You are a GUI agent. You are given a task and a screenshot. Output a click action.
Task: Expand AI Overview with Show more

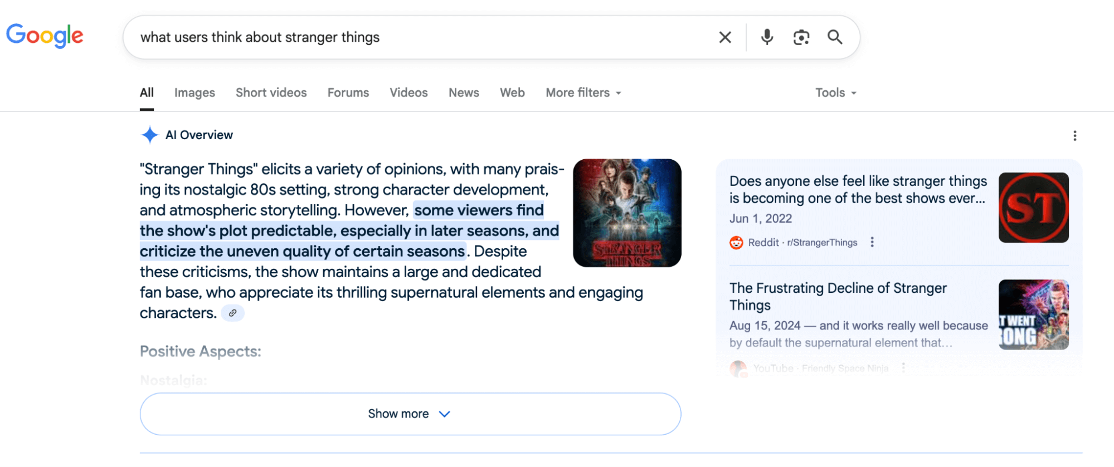click(410, 414)
